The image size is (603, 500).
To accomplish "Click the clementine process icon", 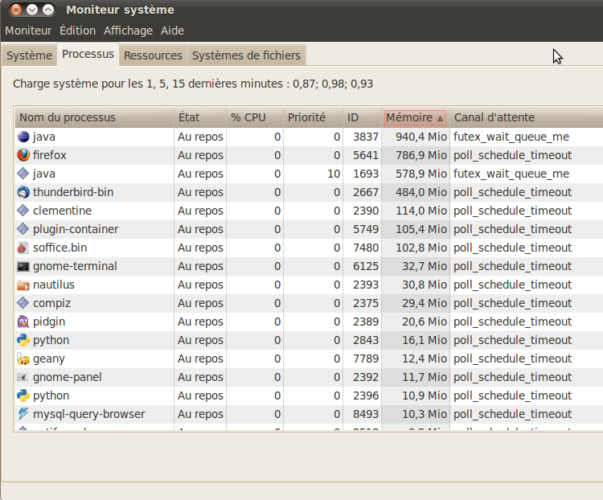I will coord(23,211).
